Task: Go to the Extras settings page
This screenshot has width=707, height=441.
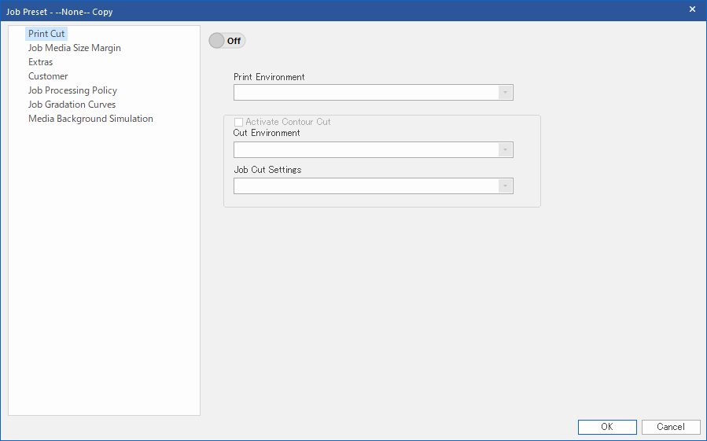Action: pyautogui.click(x=41, y=62)
